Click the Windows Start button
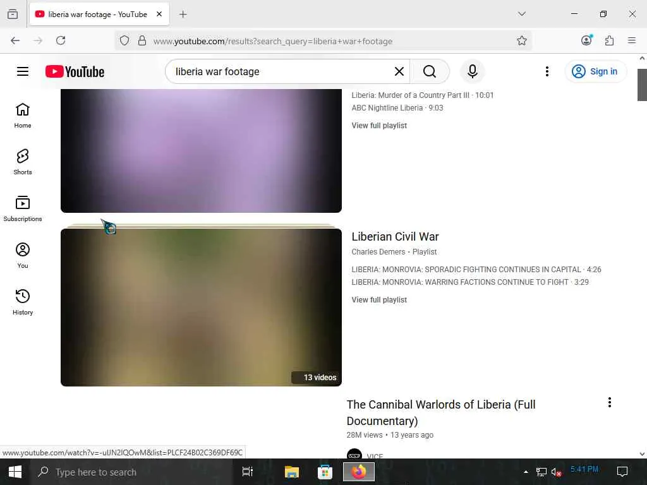 click(x=15, y=472)
